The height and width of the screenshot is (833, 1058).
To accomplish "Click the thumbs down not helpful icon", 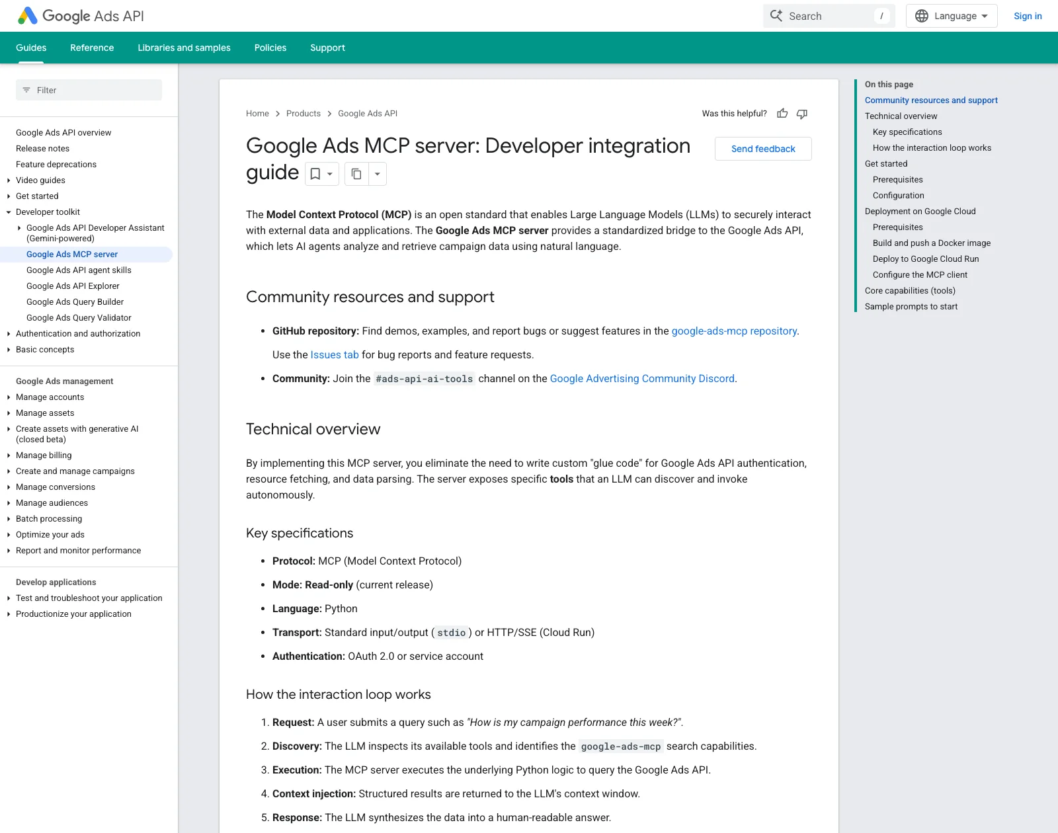I will coord(802,114).
